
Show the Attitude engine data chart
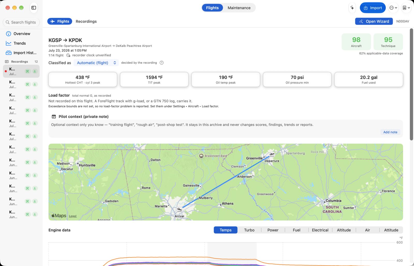pyautogui.click(x=391, y=230)
